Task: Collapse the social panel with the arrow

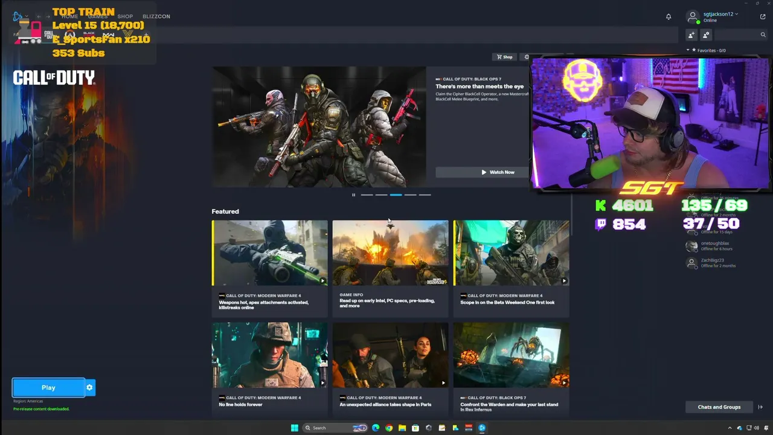Action: 760,407
